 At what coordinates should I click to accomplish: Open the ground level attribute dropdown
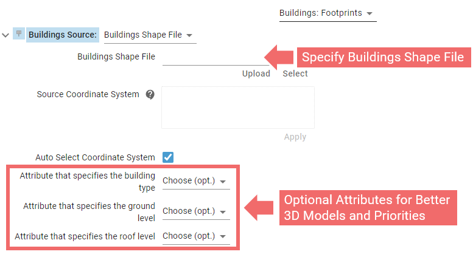tap(195, 211)
